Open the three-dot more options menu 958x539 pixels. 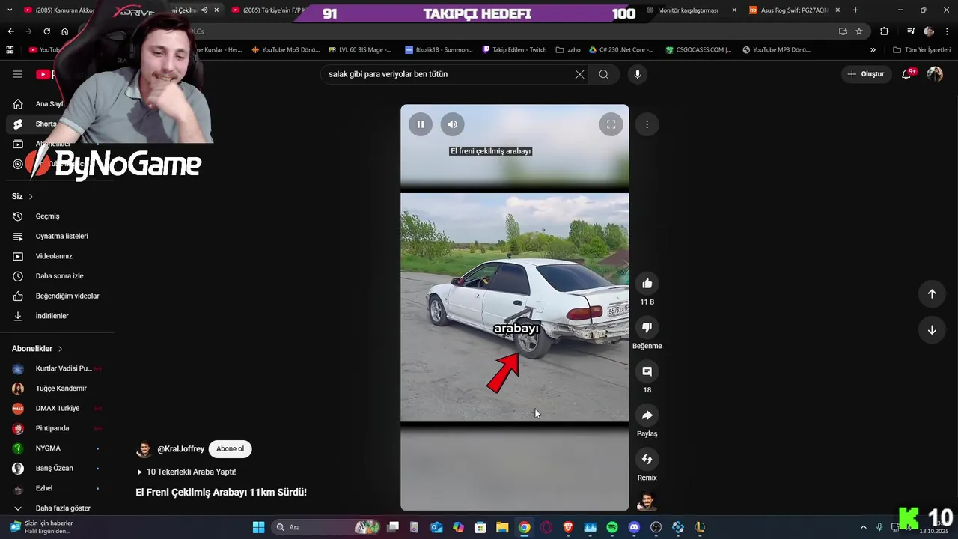click(647, 124)
